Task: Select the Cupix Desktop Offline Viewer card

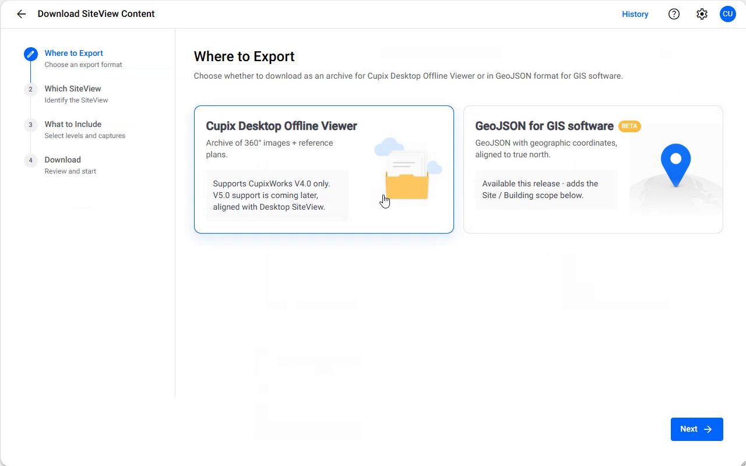Action: [x=323, y=170]
